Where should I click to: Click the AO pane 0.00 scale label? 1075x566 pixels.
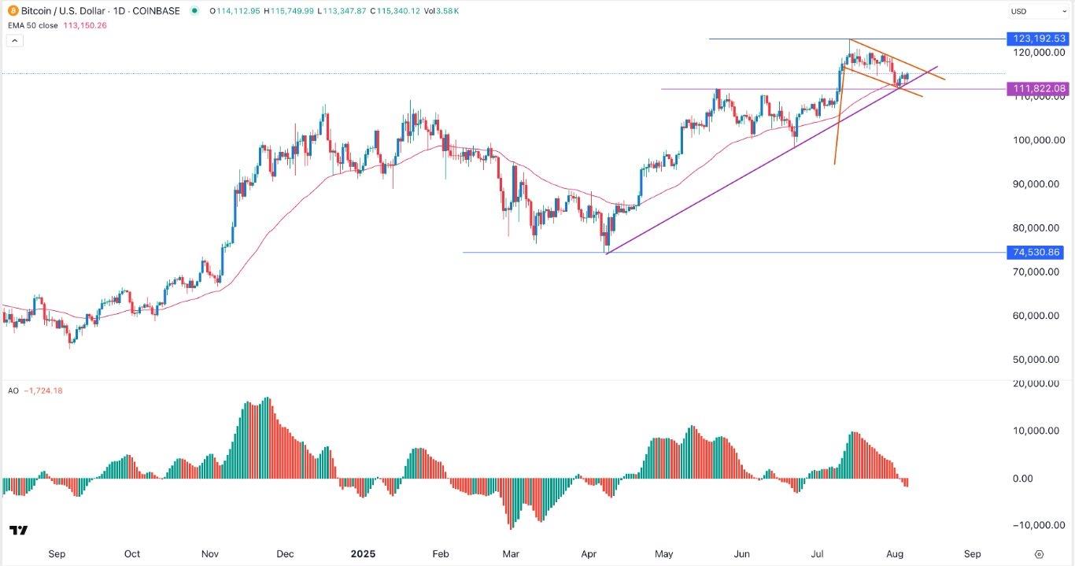(1044, 479)
